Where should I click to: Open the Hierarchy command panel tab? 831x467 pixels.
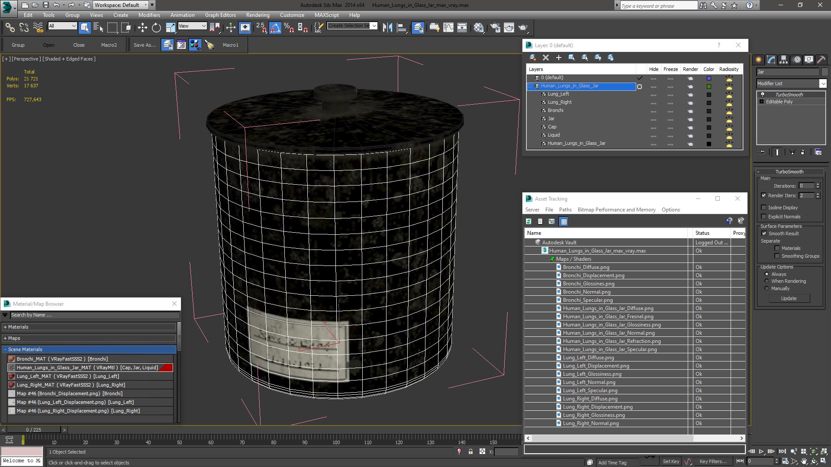[784, 60]
